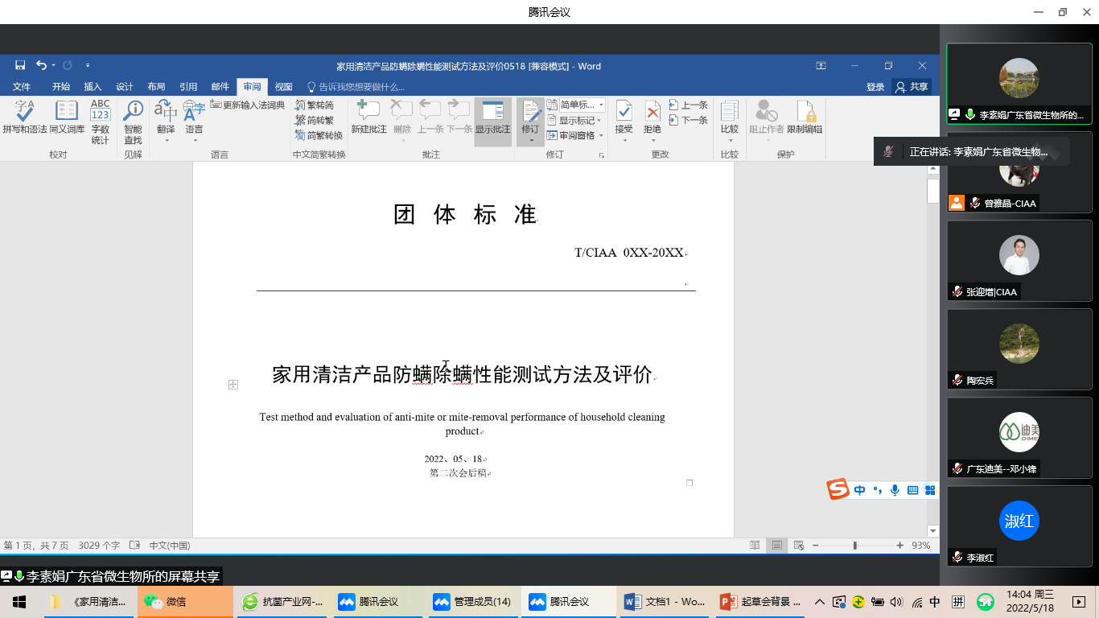Screen dimensions: 1099x618
Task: Click the Compare (比较) documents icon
Action: pos(730,117)
